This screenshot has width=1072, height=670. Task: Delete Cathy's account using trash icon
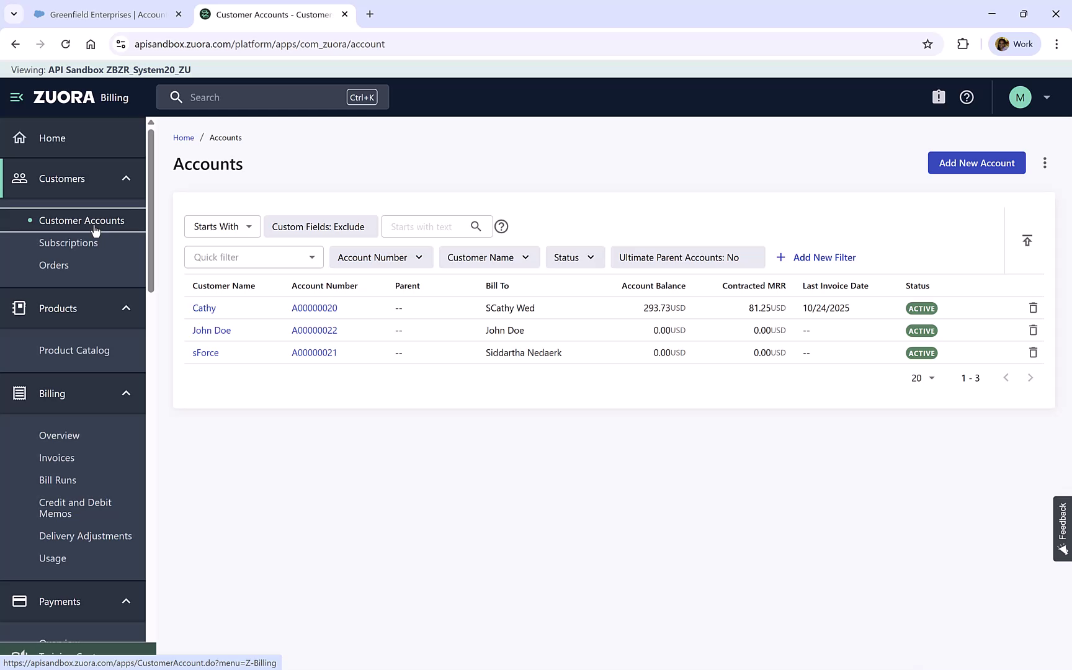point(1033,308)
